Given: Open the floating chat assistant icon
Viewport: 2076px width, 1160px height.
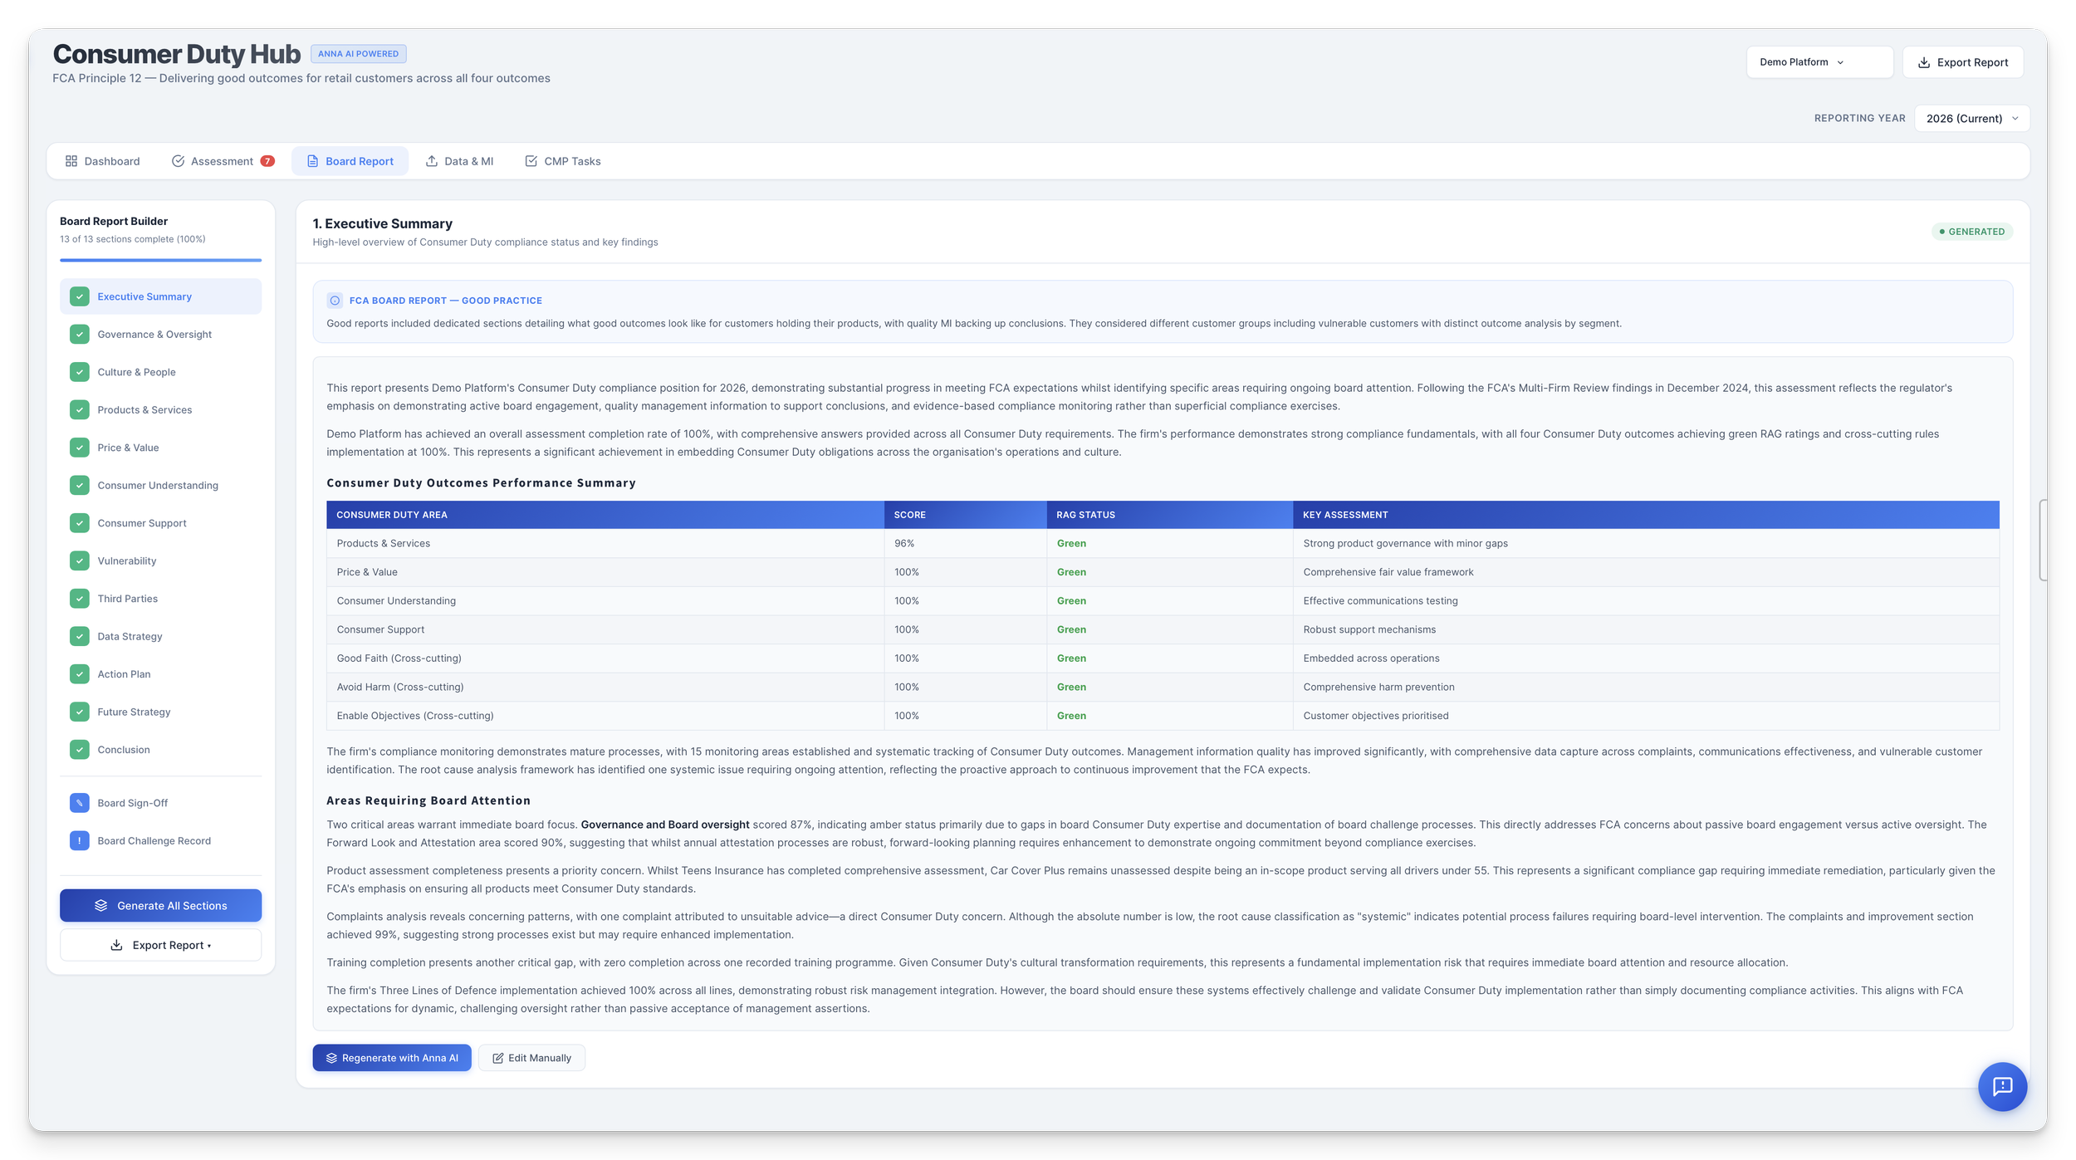Looking at the screenshot, I should pos(2002,1086).
